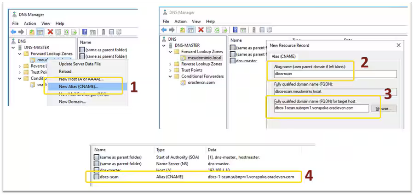Click Up One Level icon in context-menu window

32,32
